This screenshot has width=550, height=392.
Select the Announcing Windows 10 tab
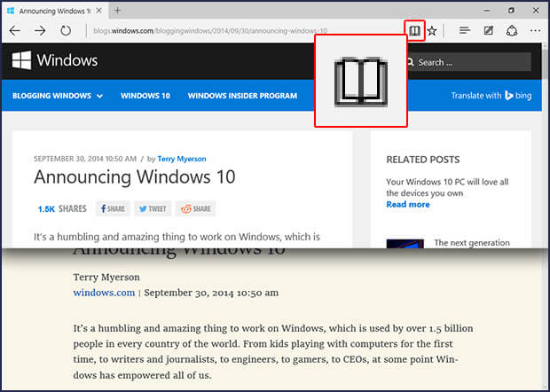click(x=54, y=11)
